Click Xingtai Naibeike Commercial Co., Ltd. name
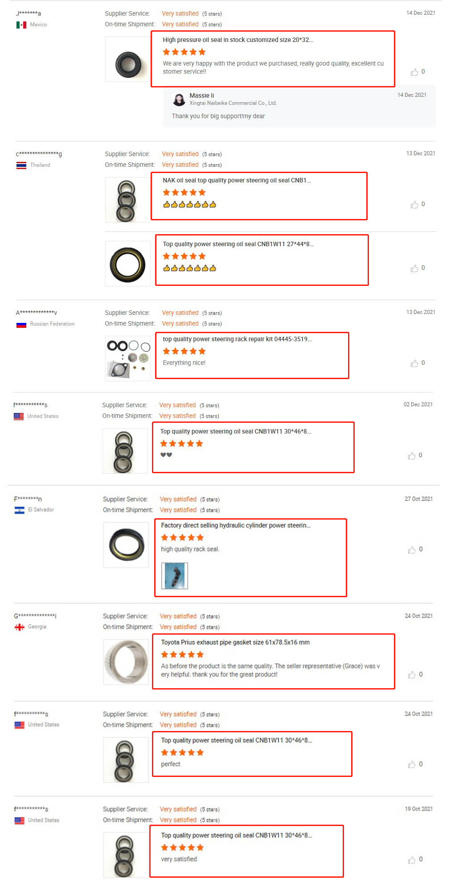Viewport: 467px width, 888px height. pyautogui.click(x=233, y=103)
